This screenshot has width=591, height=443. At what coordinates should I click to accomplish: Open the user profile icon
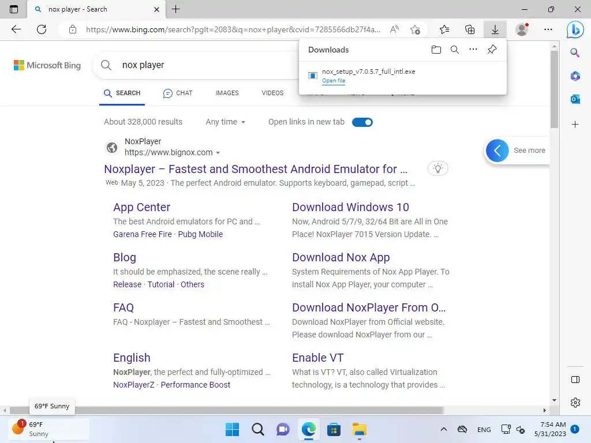tap(522, 29)
